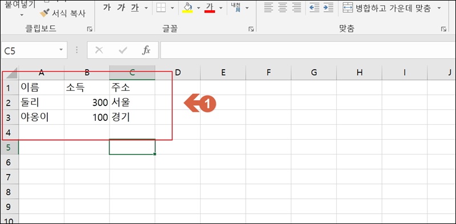The image size is (456, 224).
Task: Click the decrease indent icon
Action: pyautogui.click(x=315, y=7)
